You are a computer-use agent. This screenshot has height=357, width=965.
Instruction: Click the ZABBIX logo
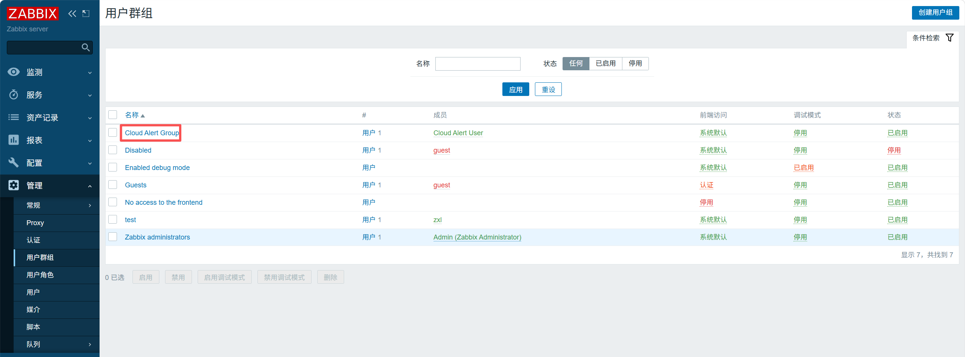pyautogui.click(x=33, y=14)
